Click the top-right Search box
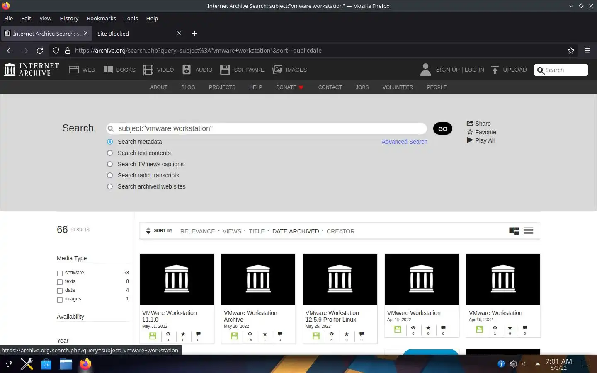 tap(561, 70)
